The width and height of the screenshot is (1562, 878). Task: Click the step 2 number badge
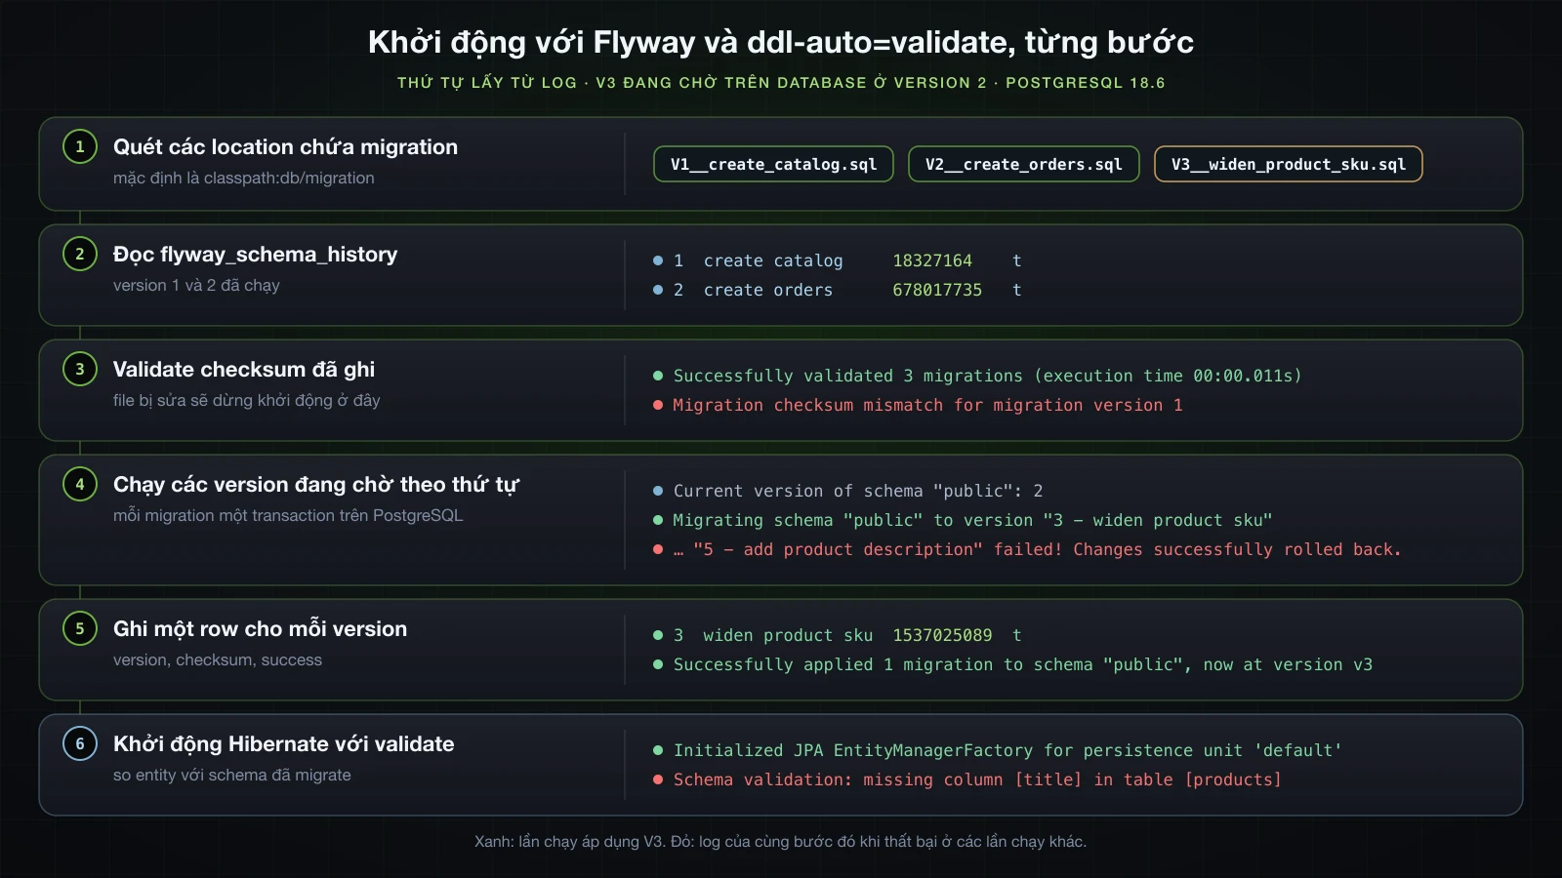(x=80, y=254)
